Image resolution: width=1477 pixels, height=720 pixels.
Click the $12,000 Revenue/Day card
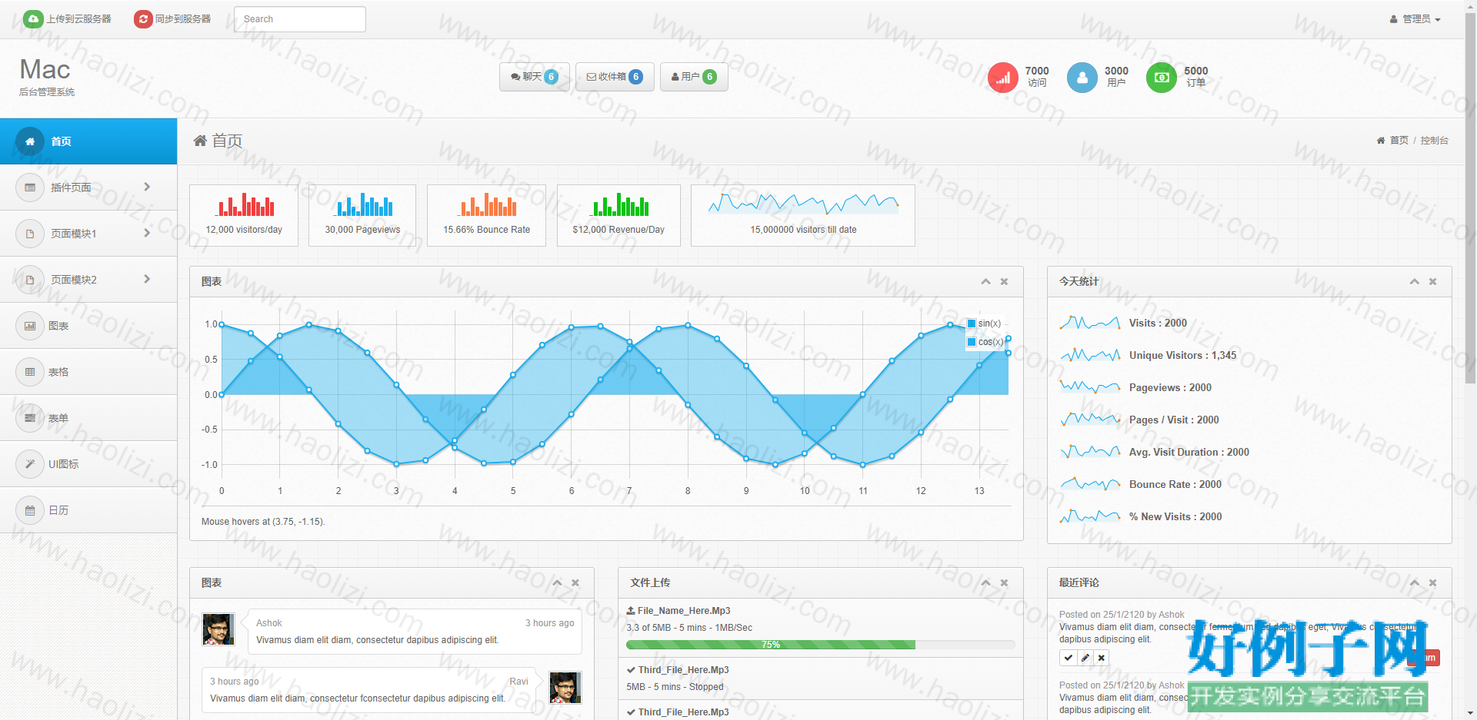[618, 215]
